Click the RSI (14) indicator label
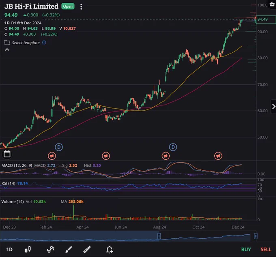 click(x=8, y=183)
